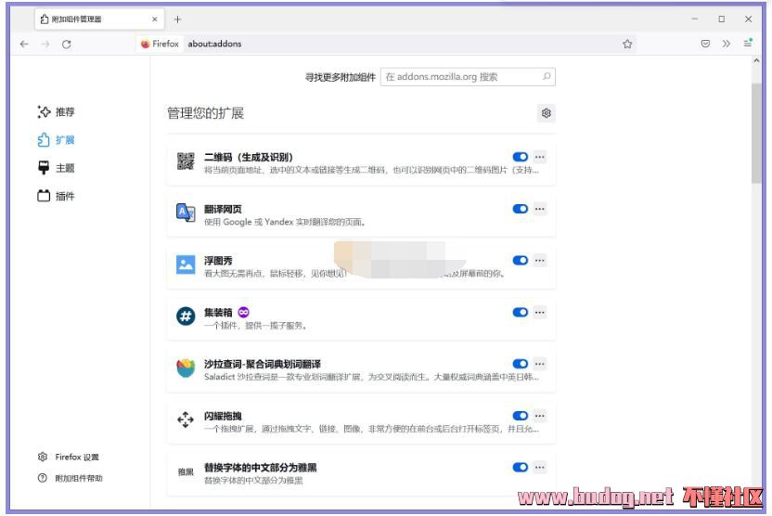The height and width of the screenshot is (516, 772).
Task: Click the 二维码 QR code extension icon
Action: point(186,161)
